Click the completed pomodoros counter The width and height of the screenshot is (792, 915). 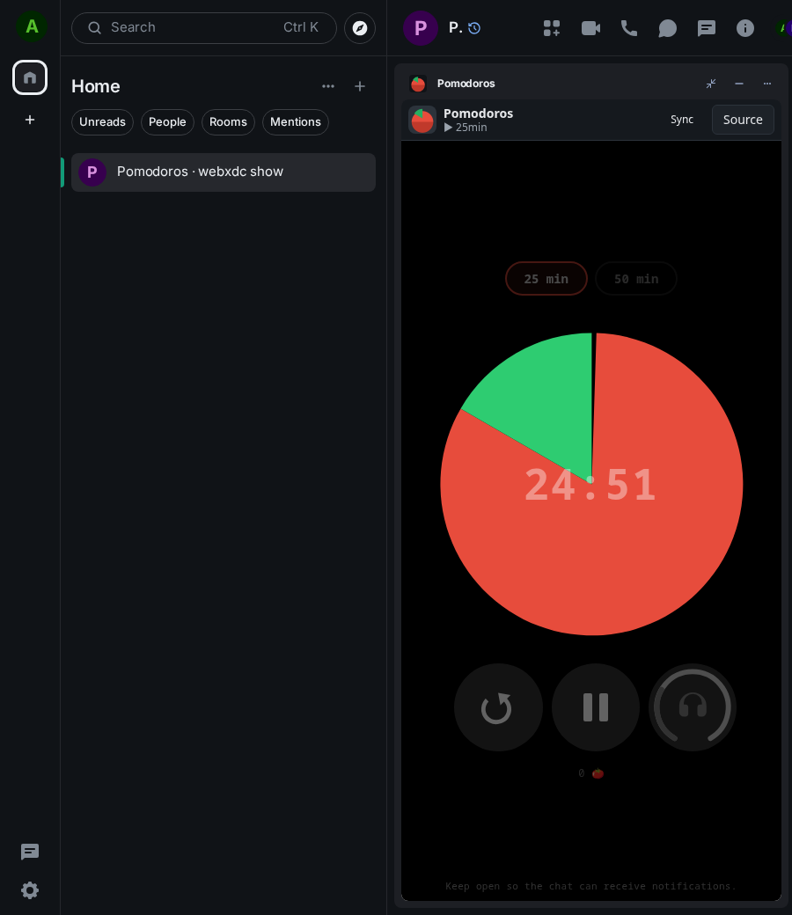point(590,773)
